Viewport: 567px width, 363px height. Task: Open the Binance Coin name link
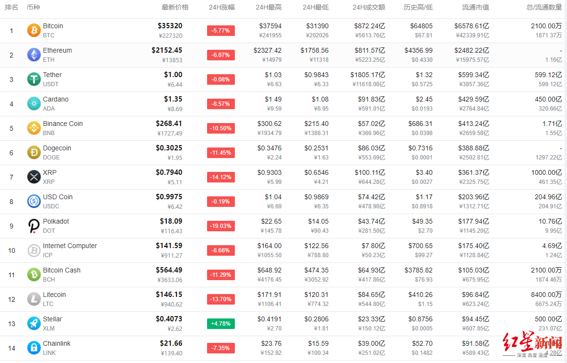point(63,124)
